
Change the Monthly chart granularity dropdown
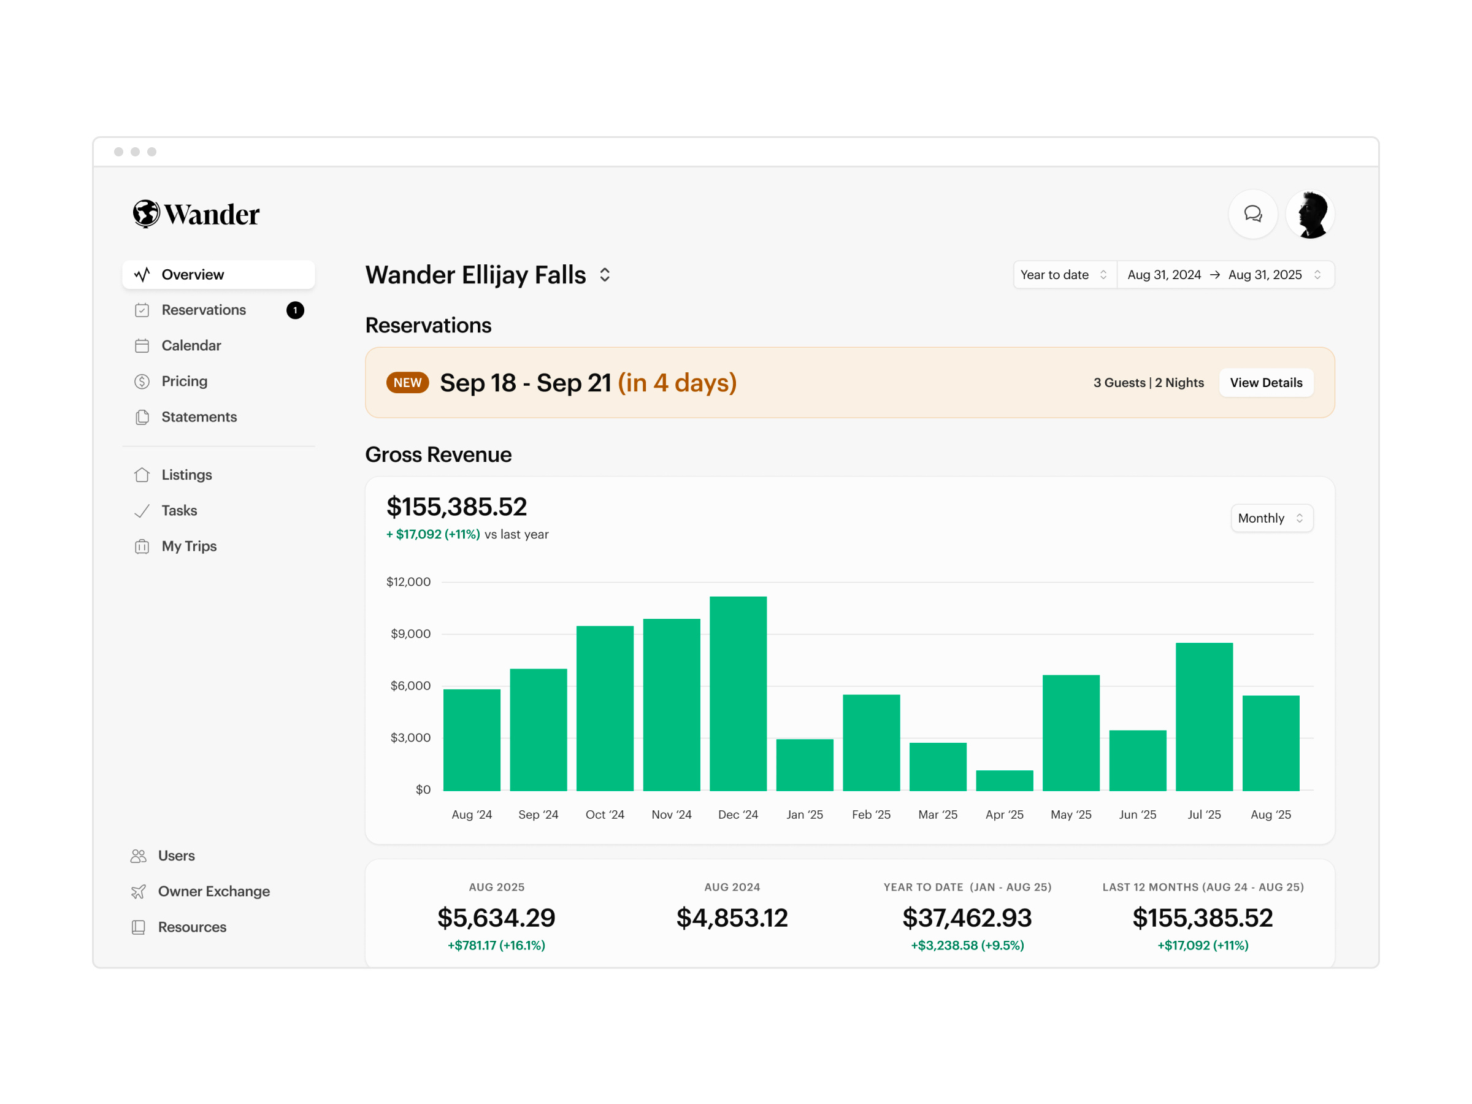(x=1271, y=518)
